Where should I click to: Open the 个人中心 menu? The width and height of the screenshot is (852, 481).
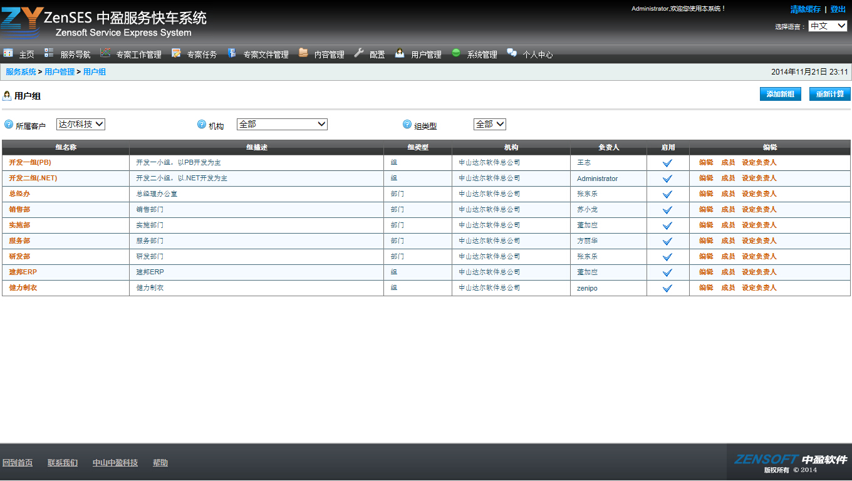(x=538, y=54)
